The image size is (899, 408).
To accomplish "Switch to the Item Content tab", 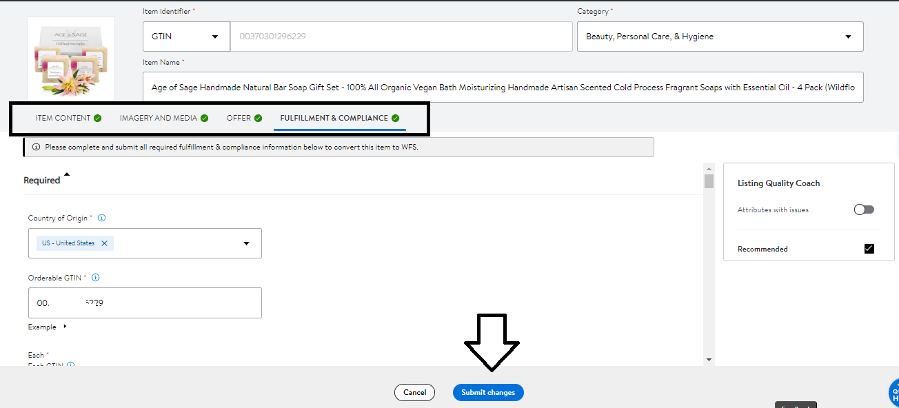I will tap(68, 118).
